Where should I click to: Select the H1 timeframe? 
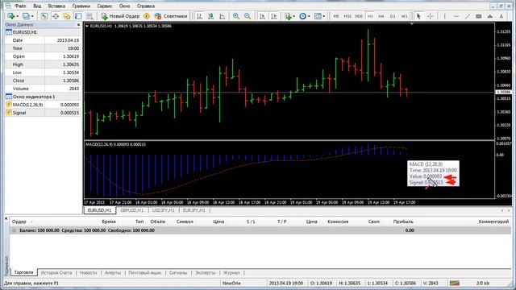coord(370,16)
